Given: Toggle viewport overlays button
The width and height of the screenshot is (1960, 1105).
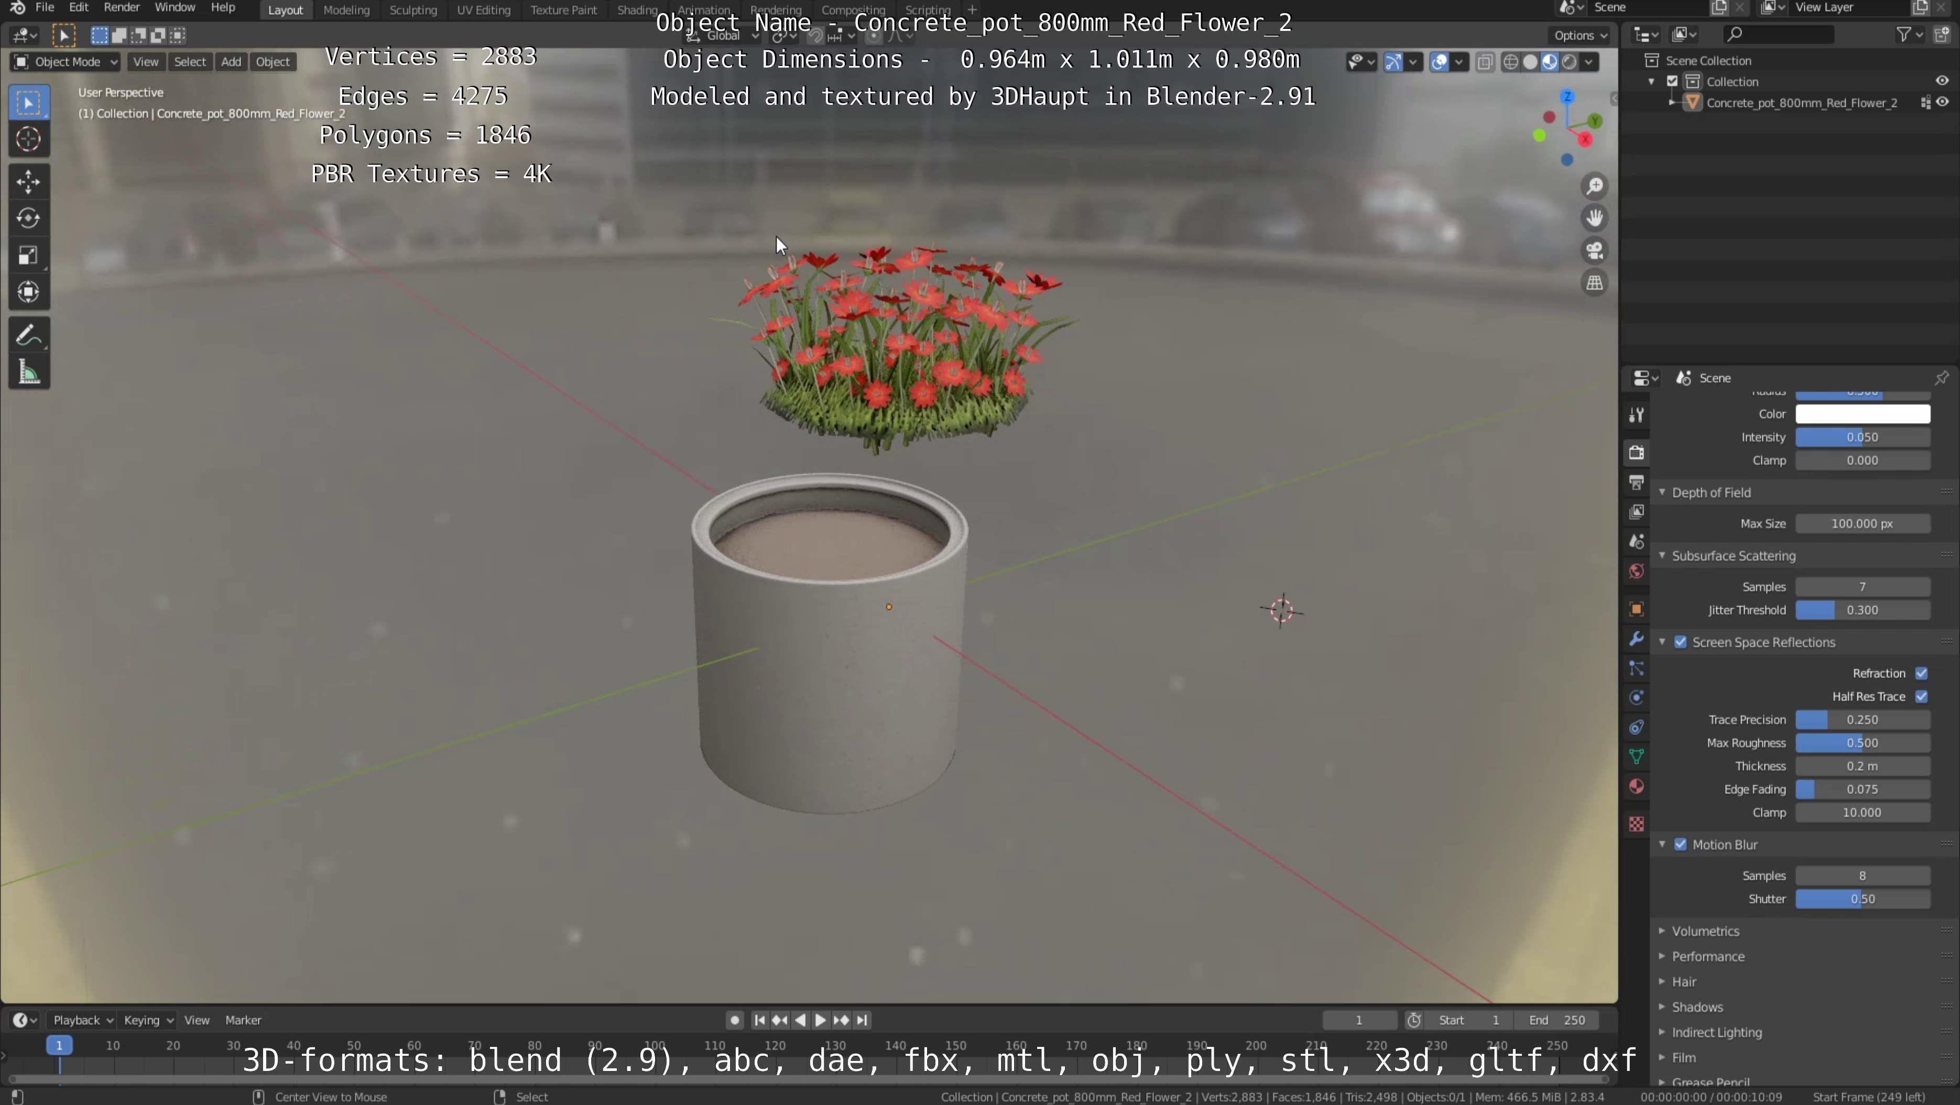Looking at the screenshot, I should click(x=1438, y=62).
